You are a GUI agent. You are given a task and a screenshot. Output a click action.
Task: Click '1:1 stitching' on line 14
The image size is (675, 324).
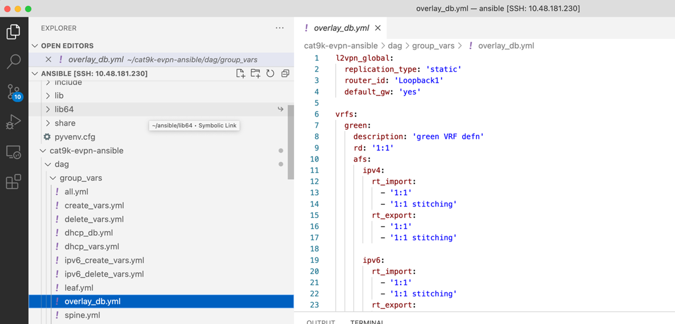(423, 204)
